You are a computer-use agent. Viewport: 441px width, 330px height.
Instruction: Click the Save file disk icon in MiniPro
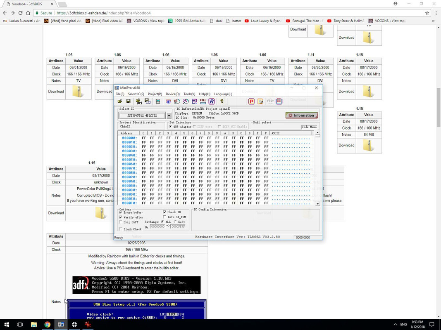tap(128, 101)
